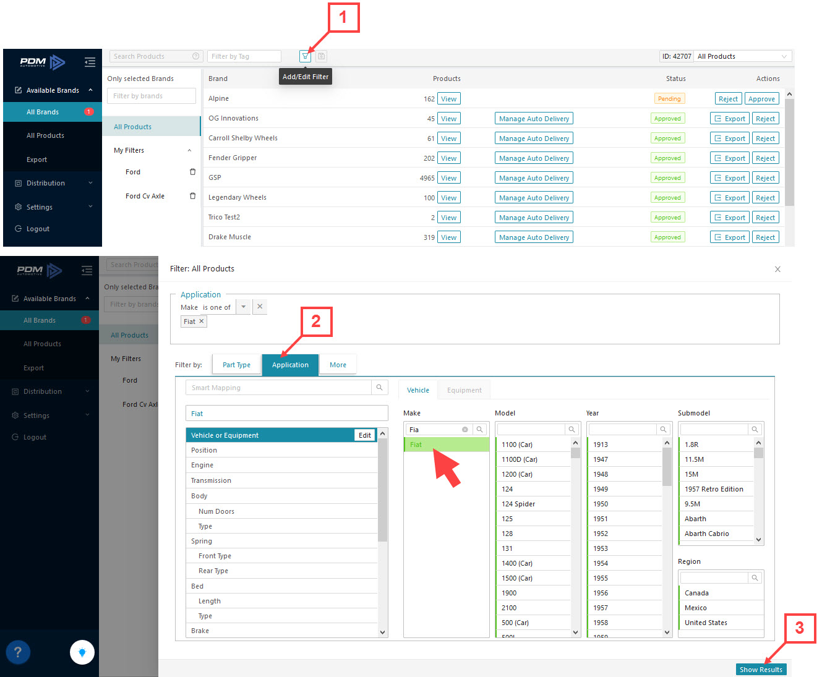
Task: Switch to the Application filter tab
Action: tap(290, 365)
